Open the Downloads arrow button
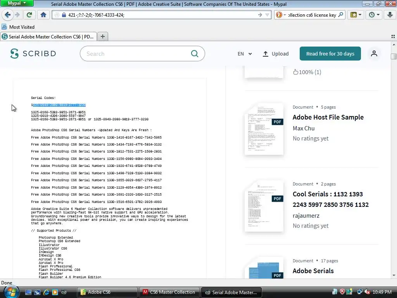The height and width of the screenshot is (298, 397). click(390, 15)
